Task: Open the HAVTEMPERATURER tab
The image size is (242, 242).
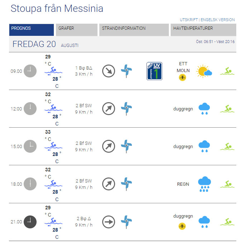Action: (203, 30)
